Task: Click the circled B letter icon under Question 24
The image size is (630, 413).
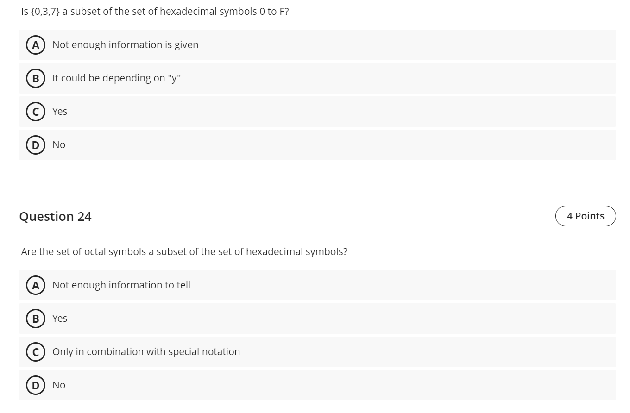Action: click(x=36, y=319)
